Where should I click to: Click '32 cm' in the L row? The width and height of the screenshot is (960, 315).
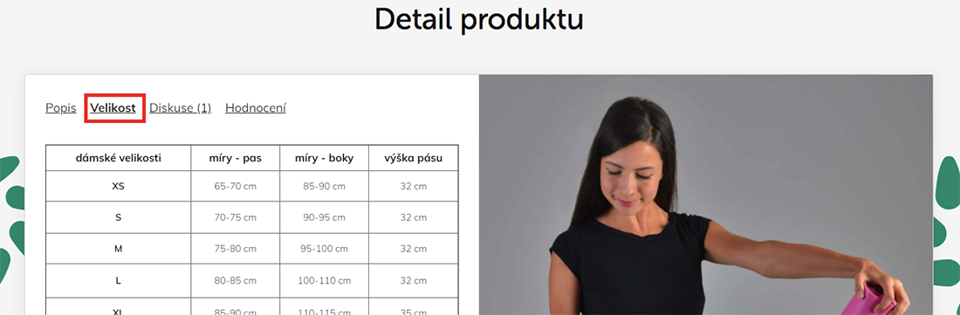(414, 281)
